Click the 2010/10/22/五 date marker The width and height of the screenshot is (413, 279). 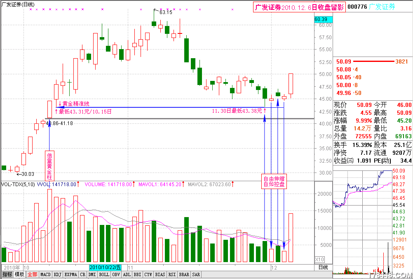click(x=105, y=267)
